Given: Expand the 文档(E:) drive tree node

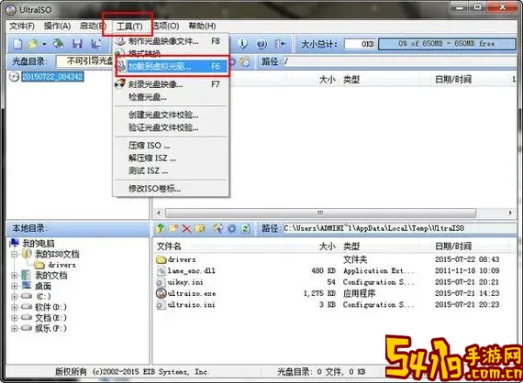Looking at the screenshot, I should [14, 318].
